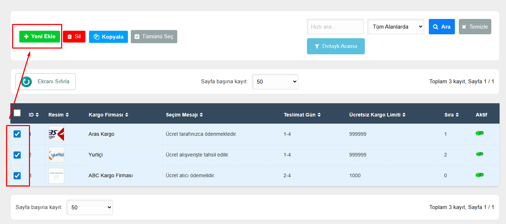Uncheck the ABC Kargo Firması row checkbox
Viewport: 506px width, 224px height.
coord(17,176)
